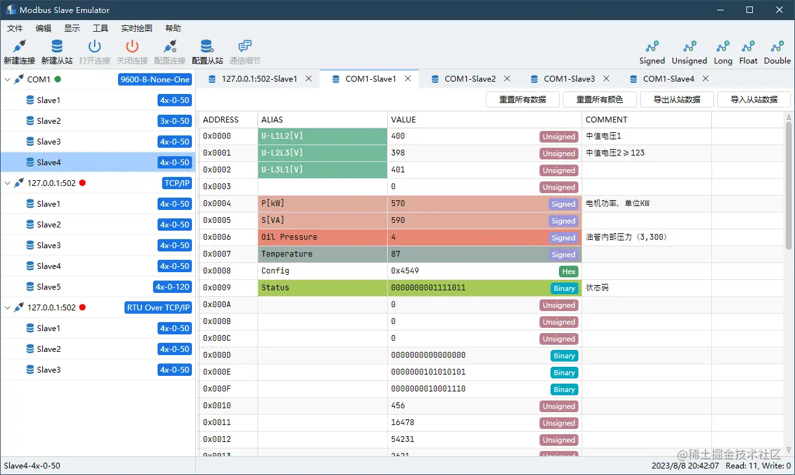Open the 显示 menu
Viewport: 795px width, 475px height.
pyautogui.click(x=72, y=29)
